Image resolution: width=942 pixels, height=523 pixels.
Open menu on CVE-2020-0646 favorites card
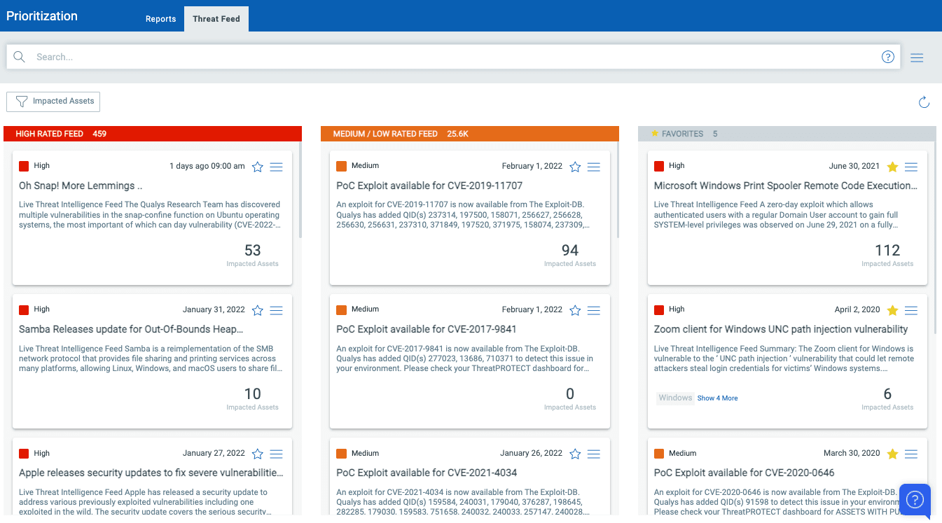click(911, 454)
